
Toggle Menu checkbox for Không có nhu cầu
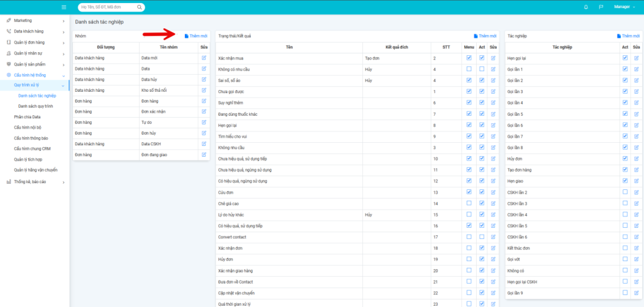[x=469, y=69]
